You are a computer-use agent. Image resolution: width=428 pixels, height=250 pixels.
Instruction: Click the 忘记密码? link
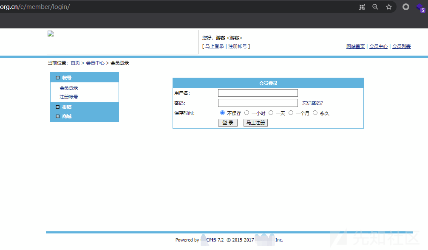312,103
